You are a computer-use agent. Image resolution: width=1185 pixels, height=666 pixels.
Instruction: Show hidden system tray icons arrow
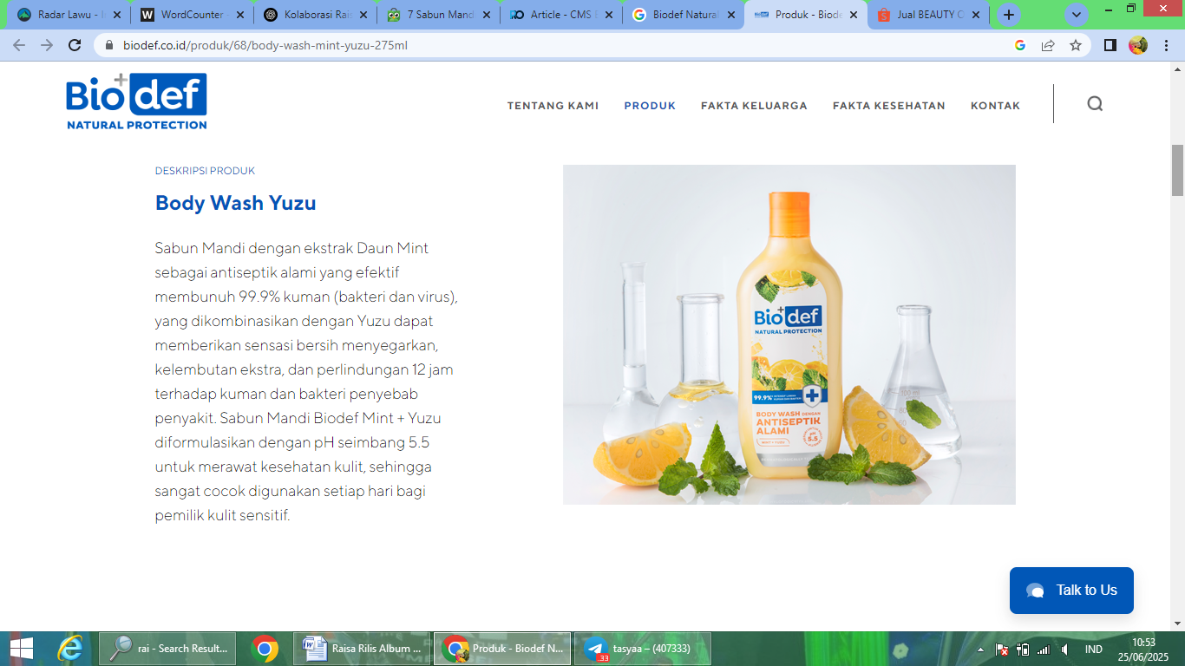click(981, 650)
